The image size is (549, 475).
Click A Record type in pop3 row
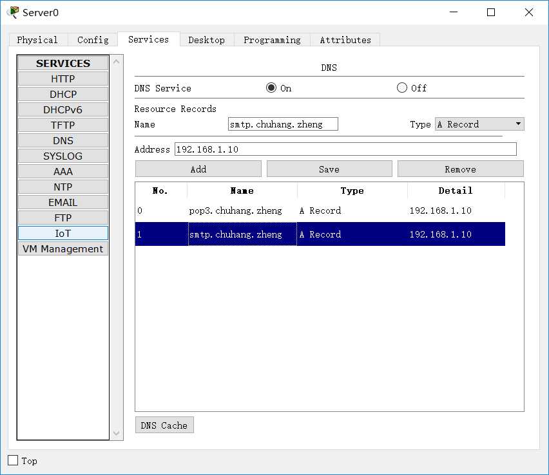click(x=352, y=210)
